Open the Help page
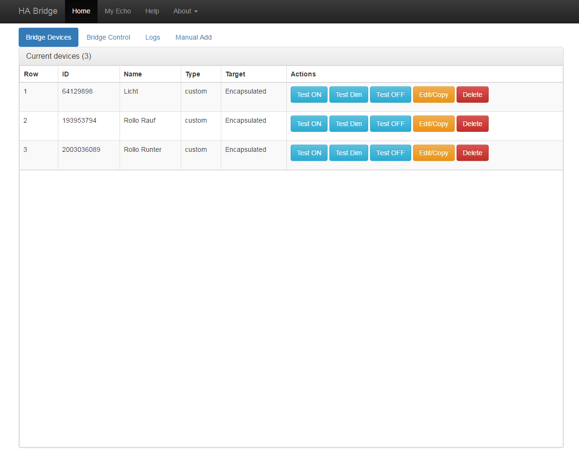This screenshot has height=456, width=579. coord(152,11)
